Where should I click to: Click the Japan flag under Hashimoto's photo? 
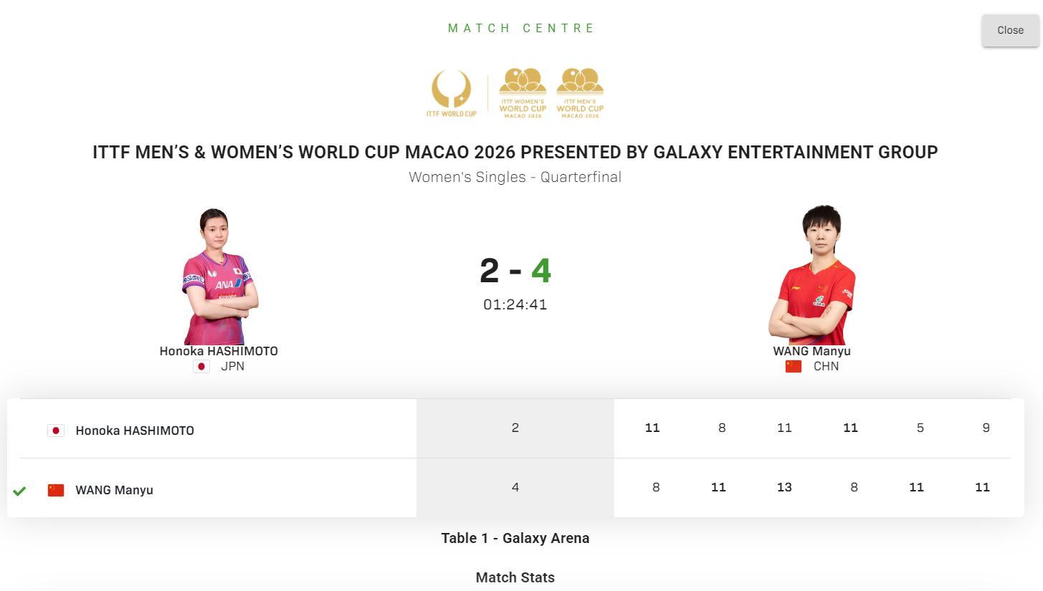coord(201,367)
